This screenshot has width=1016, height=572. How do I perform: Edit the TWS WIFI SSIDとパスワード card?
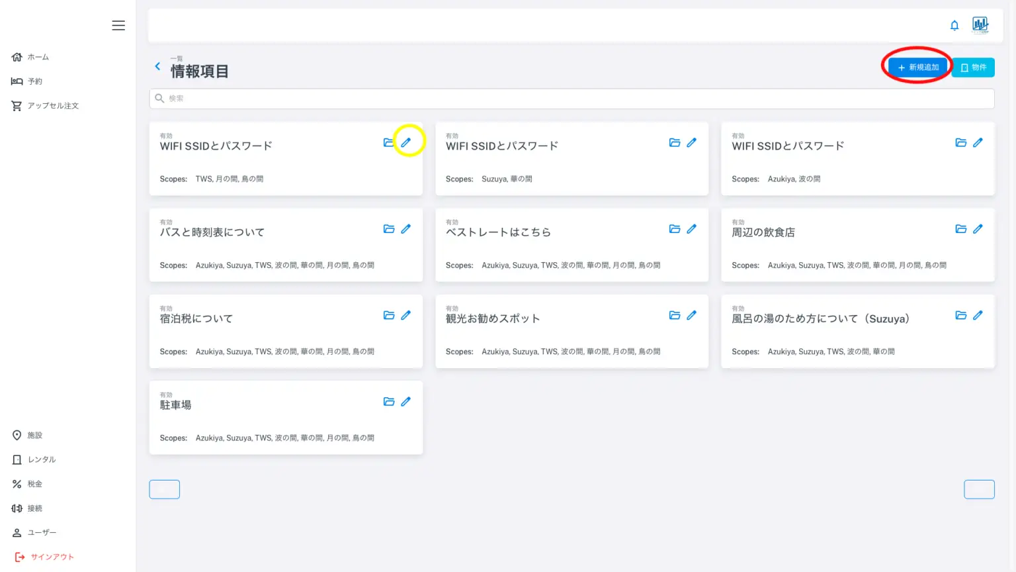[406, 142]
